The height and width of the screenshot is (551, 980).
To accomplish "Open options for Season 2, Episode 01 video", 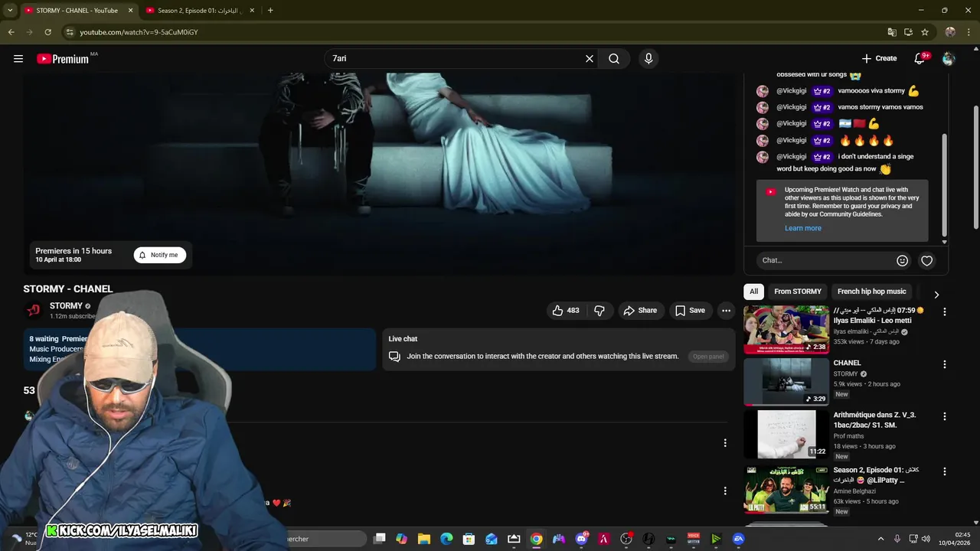I will [945, 471].
